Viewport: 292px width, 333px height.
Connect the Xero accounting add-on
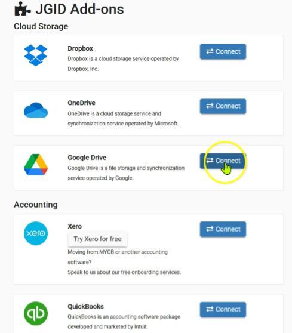(x=223, y=229)
